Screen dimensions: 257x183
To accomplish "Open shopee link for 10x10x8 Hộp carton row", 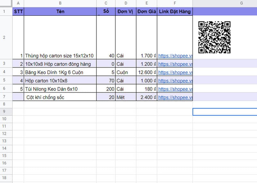I will pos(175,64).
